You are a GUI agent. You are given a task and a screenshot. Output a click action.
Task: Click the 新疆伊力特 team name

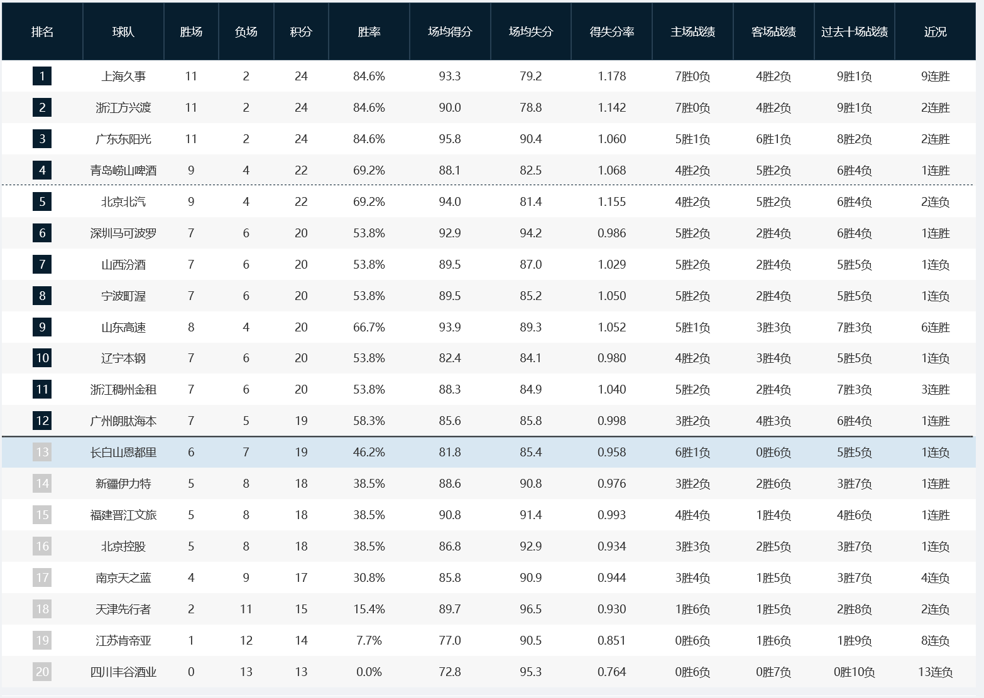(123, 483)
